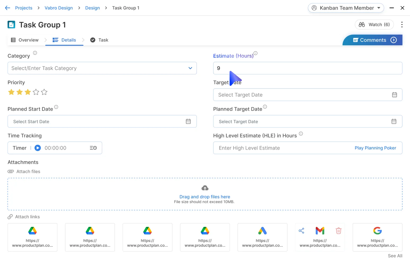Open calendar for Planned Start Date
Screen dimensions: 410x263
click(188, 122)
